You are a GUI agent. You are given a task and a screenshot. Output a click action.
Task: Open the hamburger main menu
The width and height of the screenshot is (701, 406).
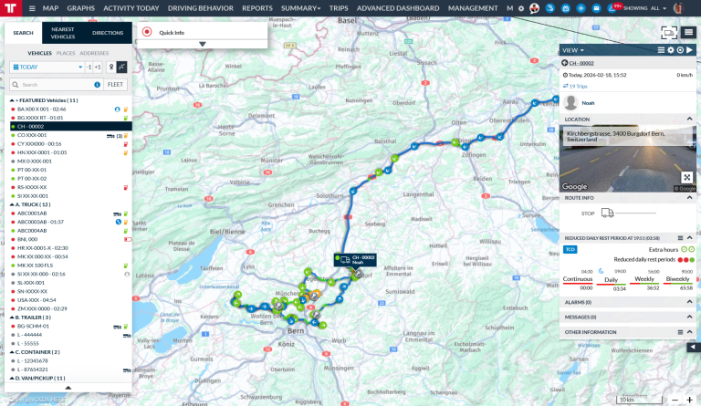[32, 8]
